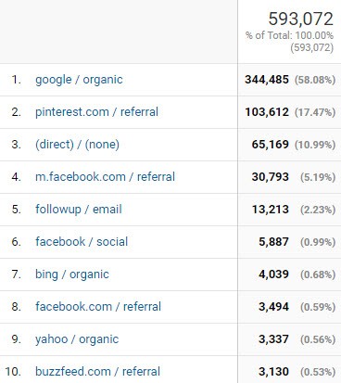Click the 13,213 followup email sessions value

tap(271, 210)
